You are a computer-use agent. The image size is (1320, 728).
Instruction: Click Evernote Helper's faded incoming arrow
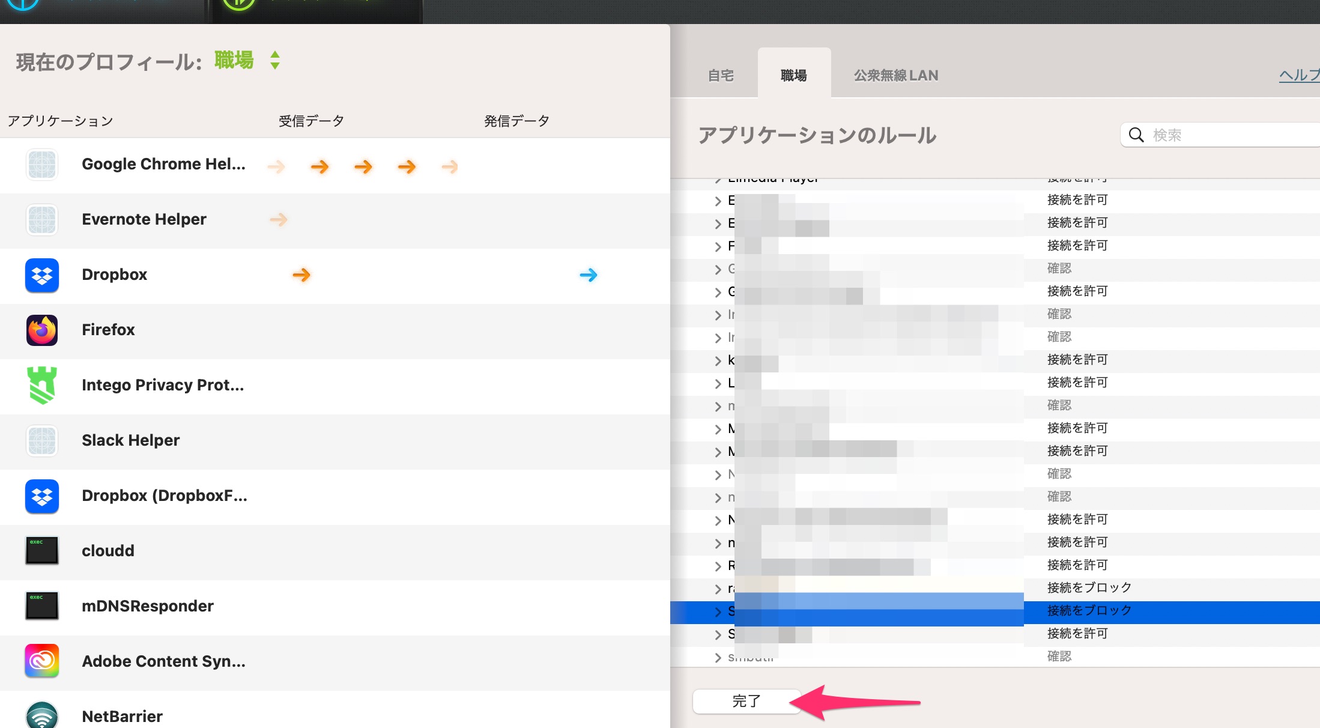278,220
